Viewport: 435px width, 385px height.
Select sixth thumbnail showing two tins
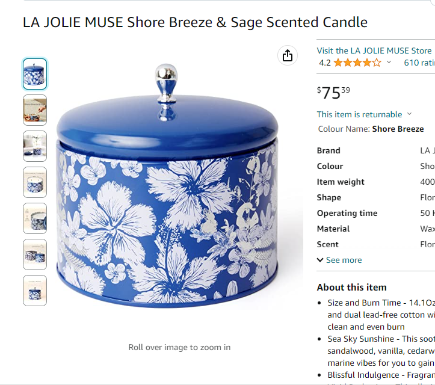[35, 254]
